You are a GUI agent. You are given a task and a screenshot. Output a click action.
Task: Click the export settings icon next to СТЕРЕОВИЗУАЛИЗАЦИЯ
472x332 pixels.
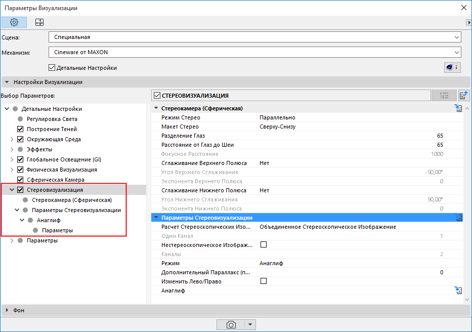pyautogui.click(x=463, y=96)
